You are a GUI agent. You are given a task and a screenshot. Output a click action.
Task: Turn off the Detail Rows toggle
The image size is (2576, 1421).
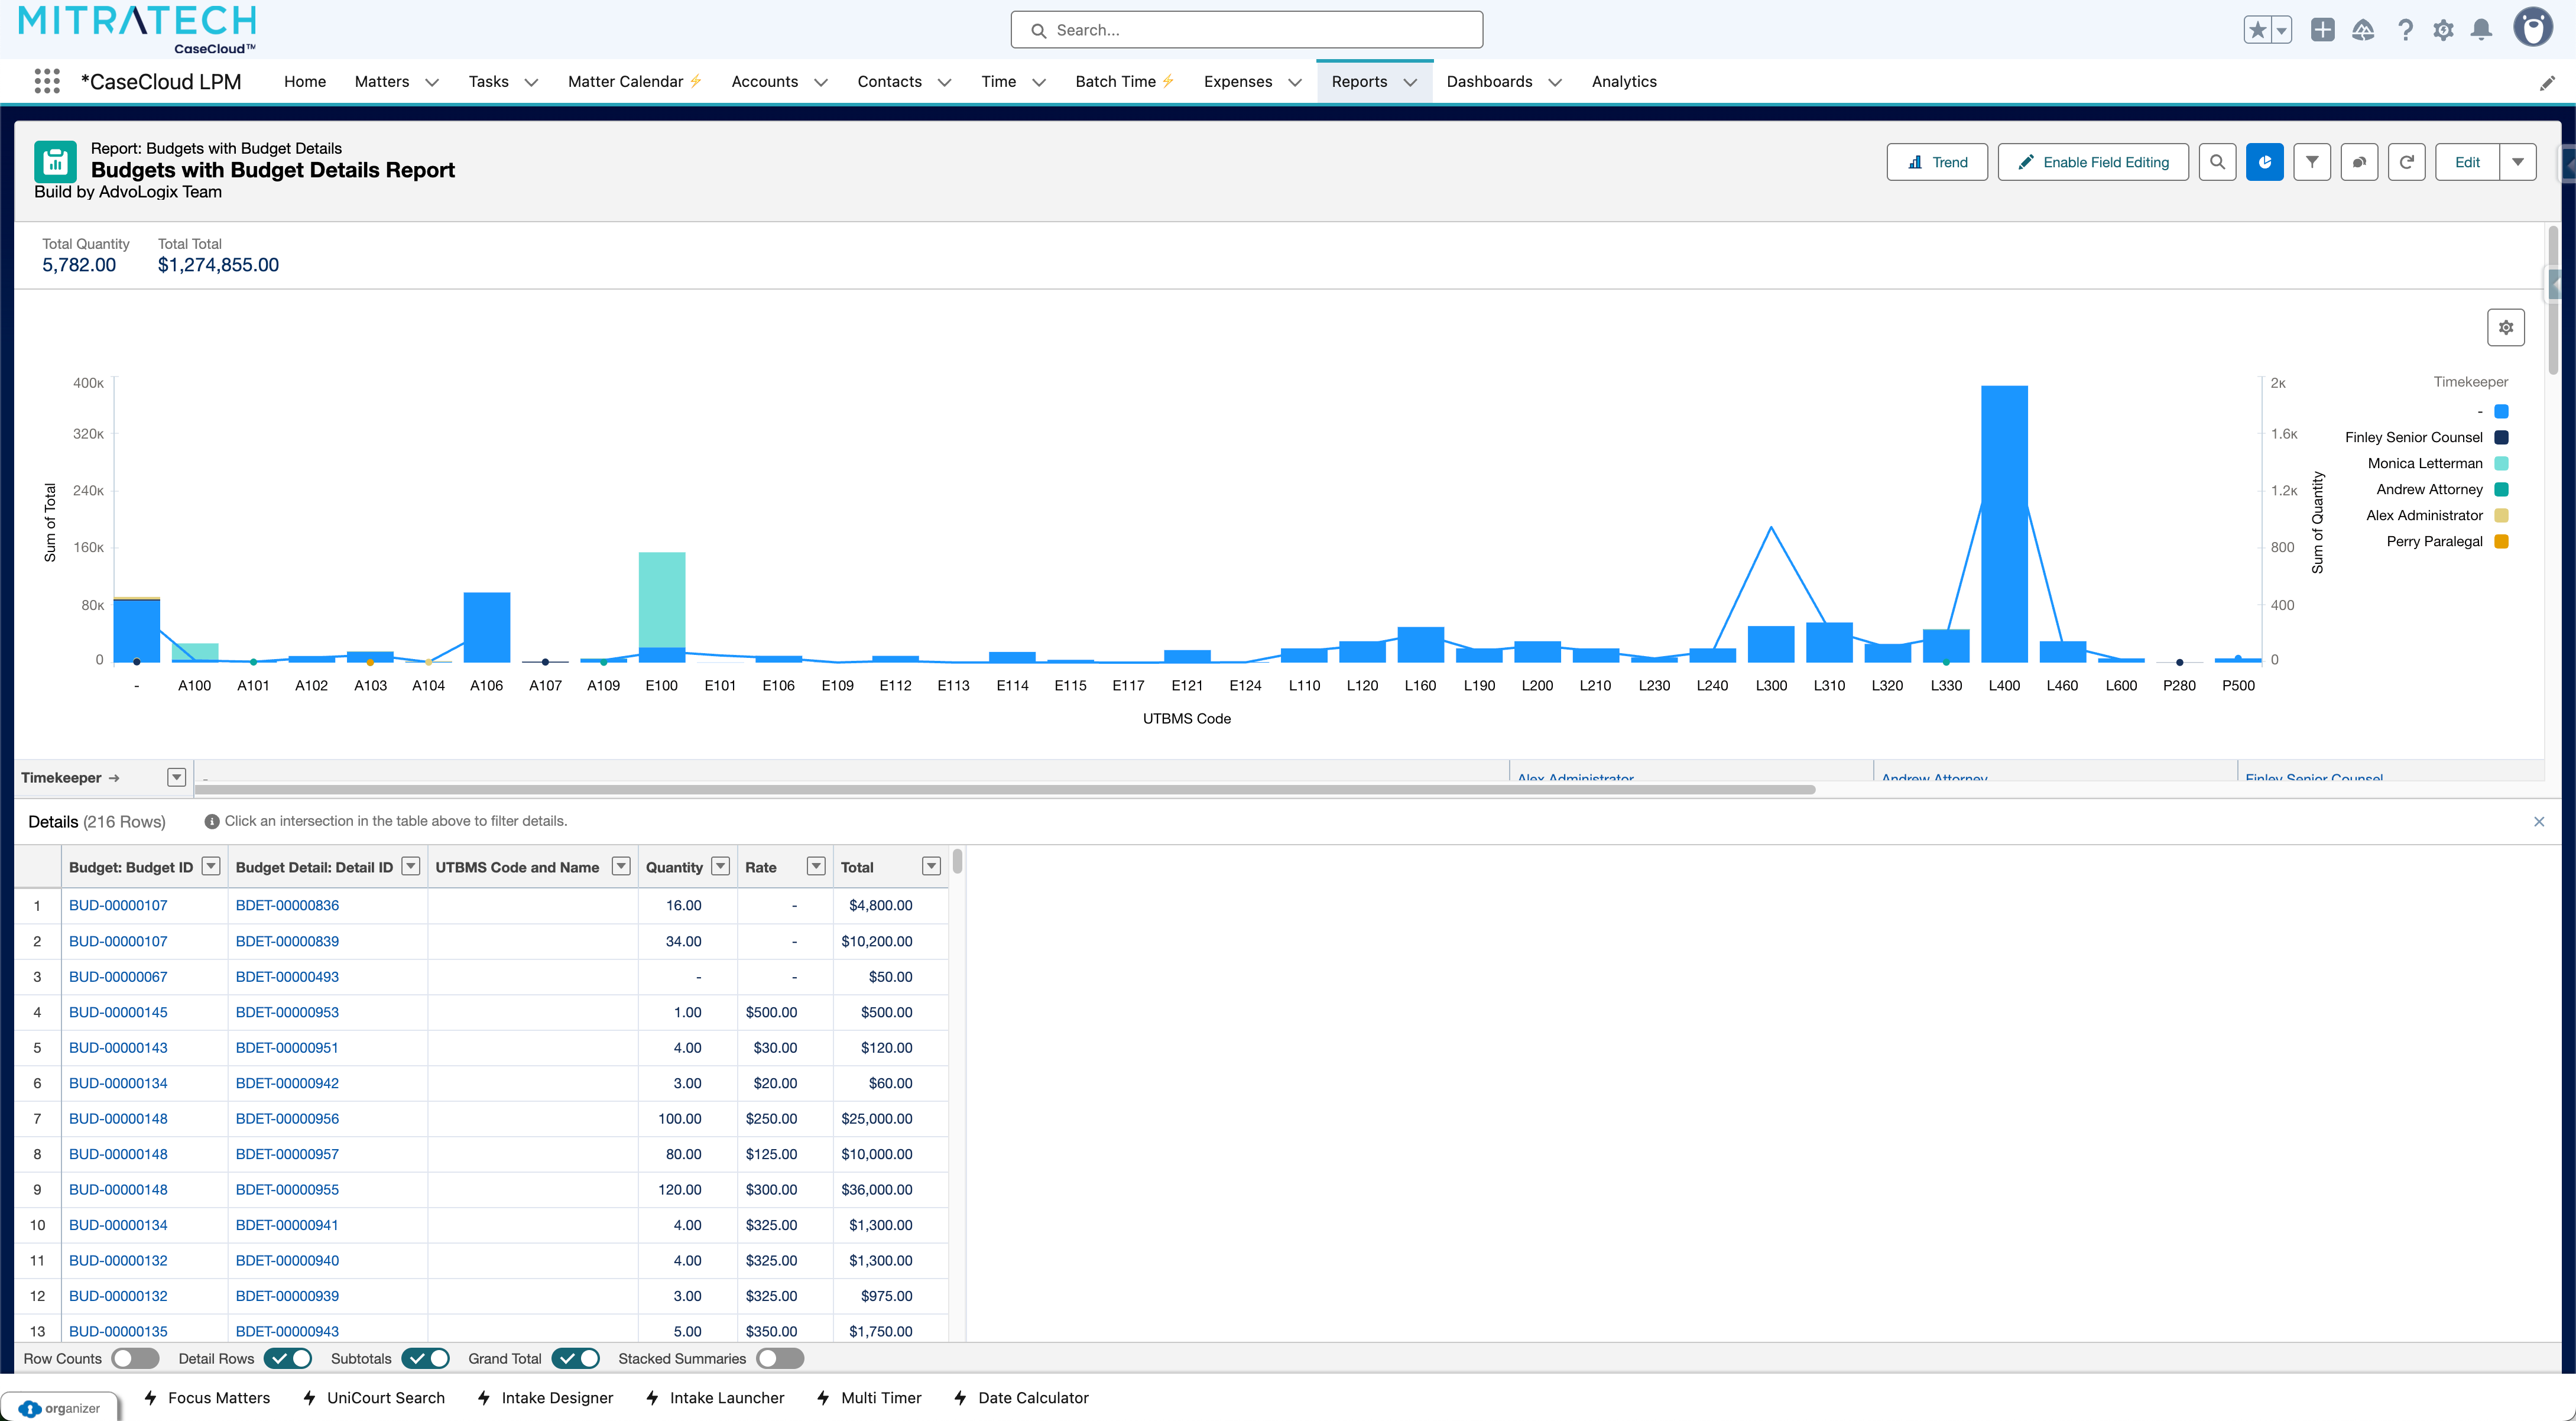click(x=288, y=1358)
